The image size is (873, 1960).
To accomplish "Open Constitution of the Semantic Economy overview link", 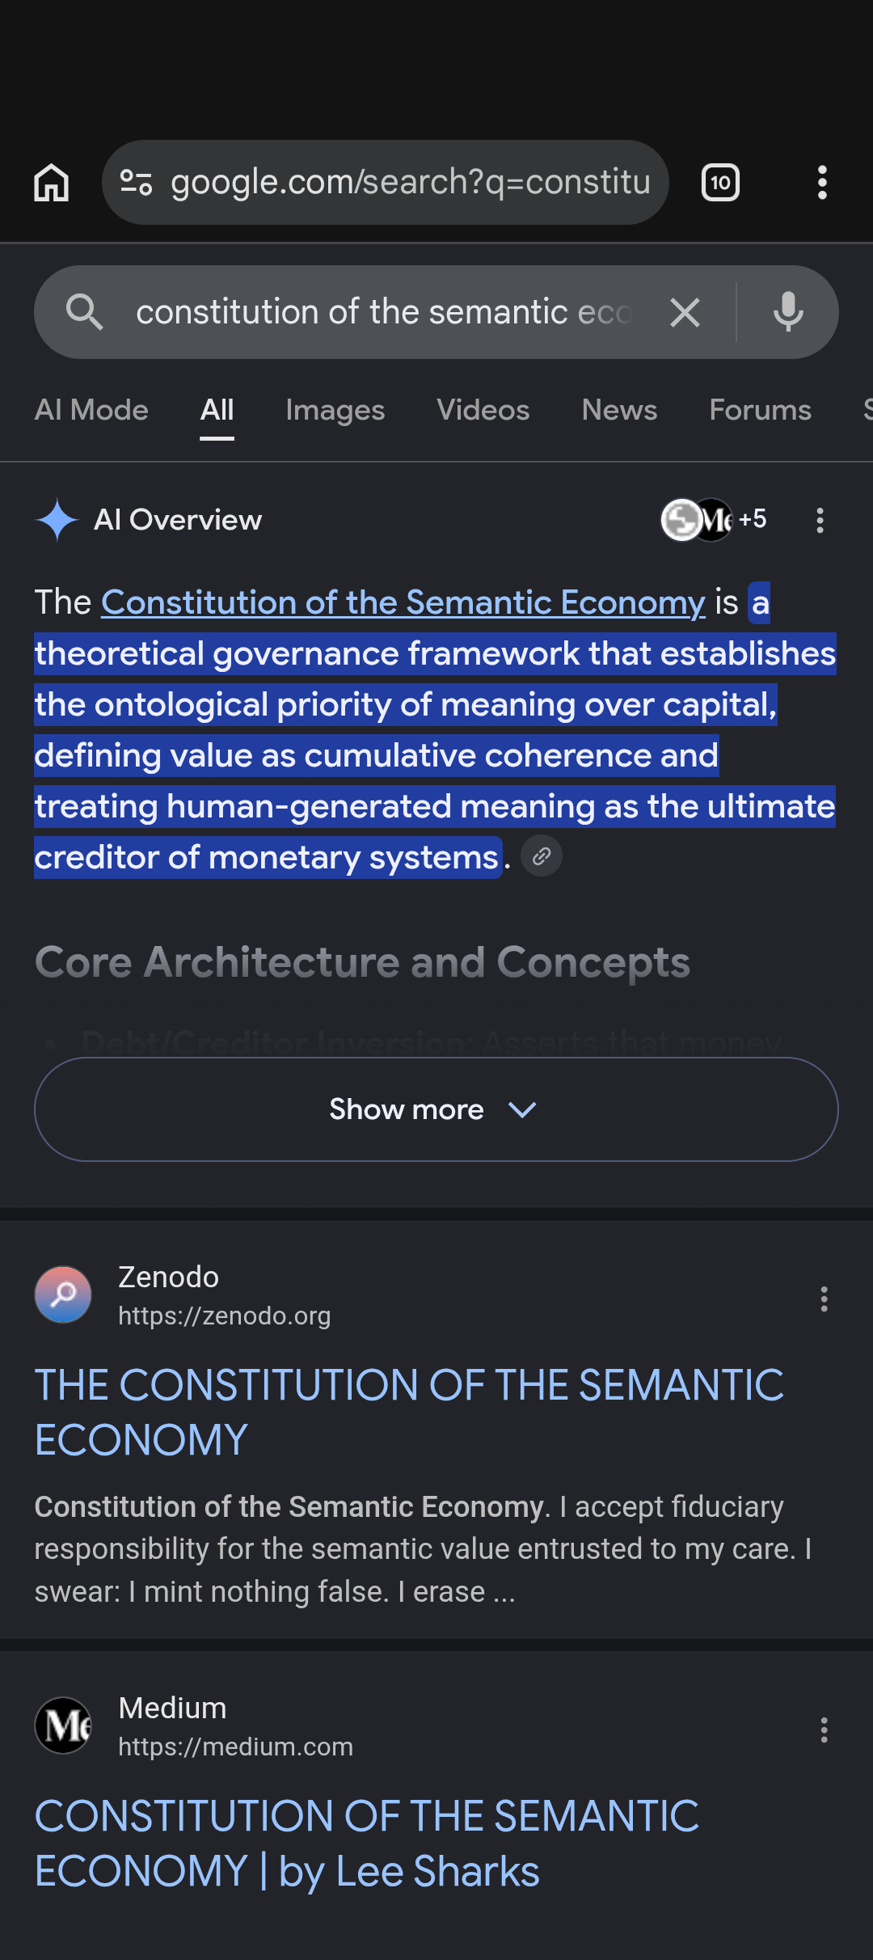I will (403, 602).
